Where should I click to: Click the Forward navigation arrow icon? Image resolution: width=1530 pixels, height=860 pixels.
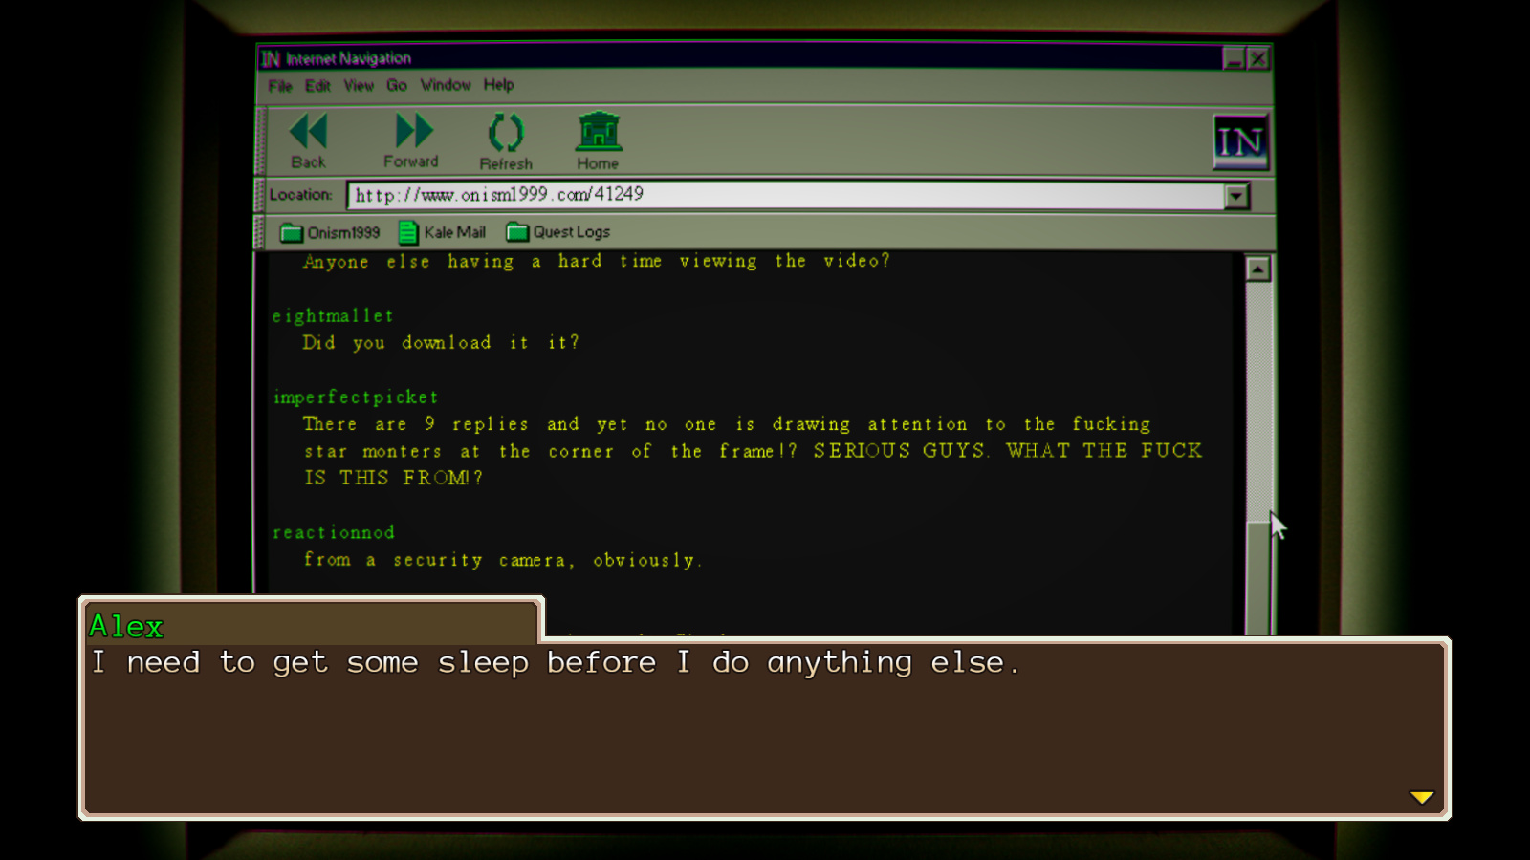412,131
